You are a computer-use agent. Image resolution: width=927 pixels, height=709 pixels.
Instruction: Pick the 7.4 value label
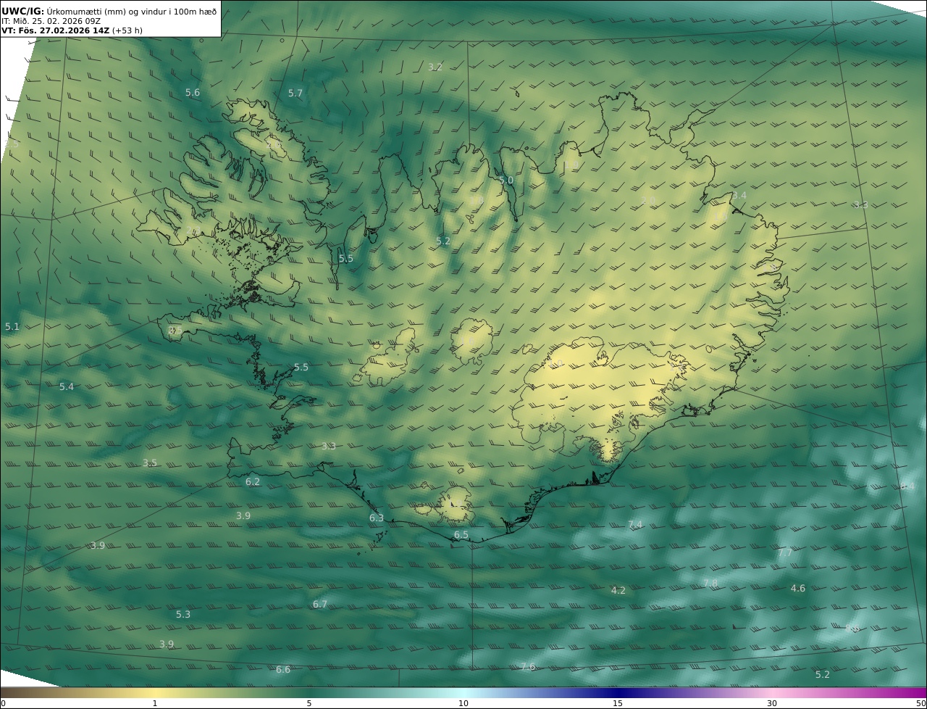pos(635,524)
